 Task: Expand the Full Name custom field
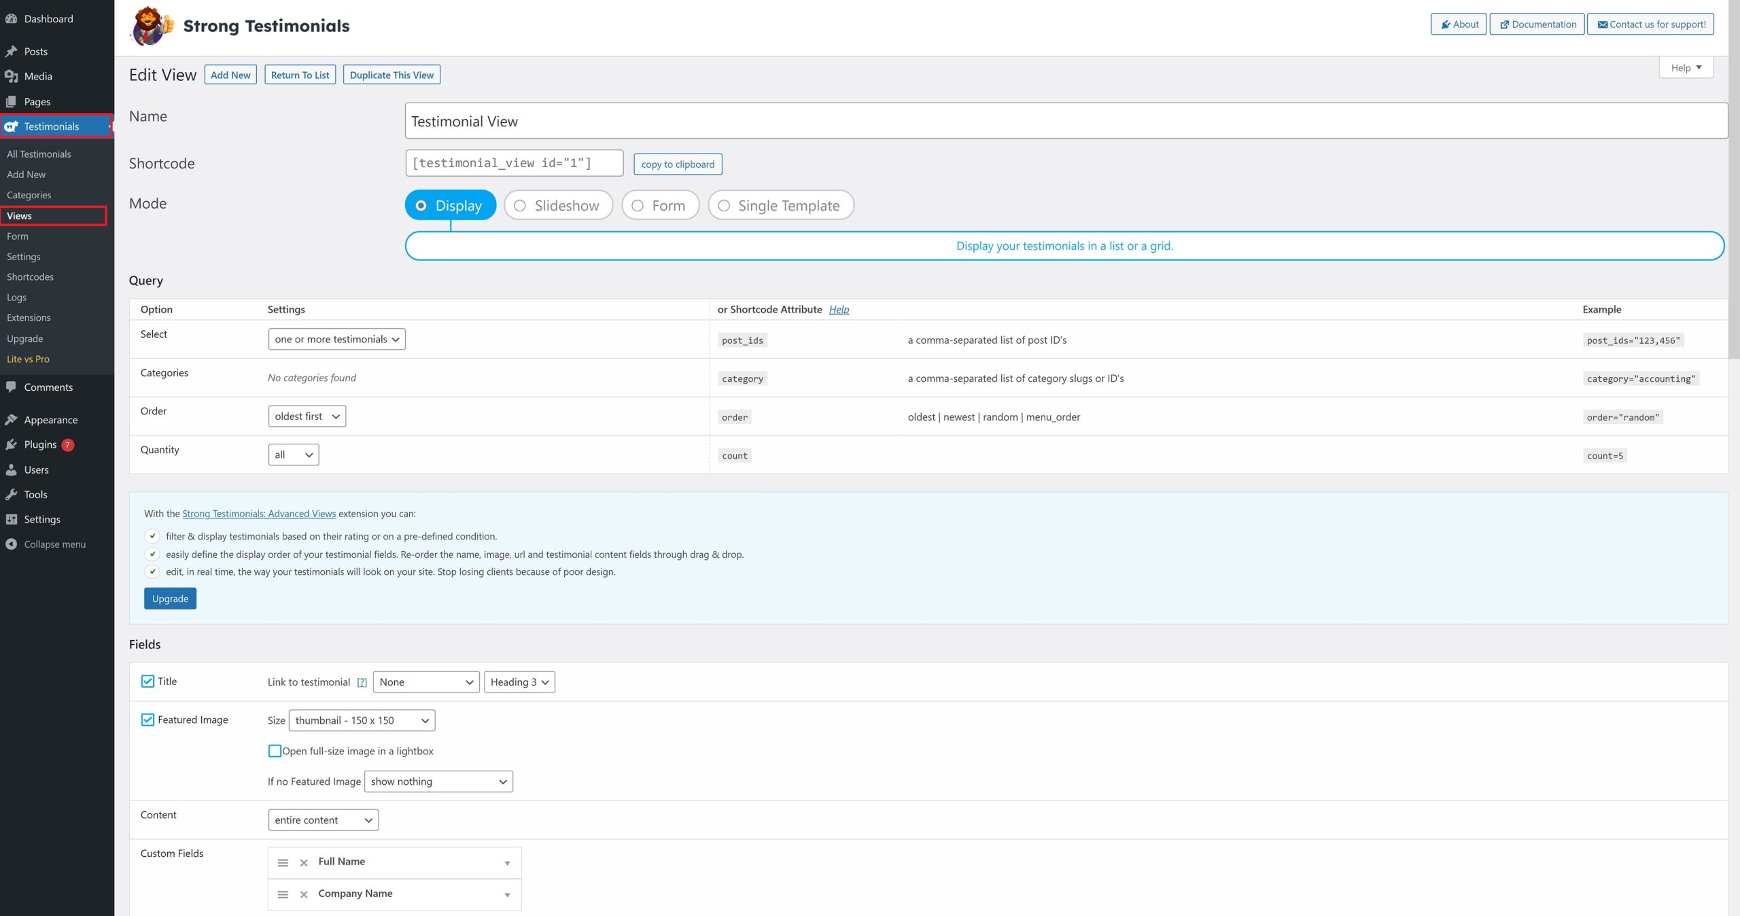[x=507, y=863]
